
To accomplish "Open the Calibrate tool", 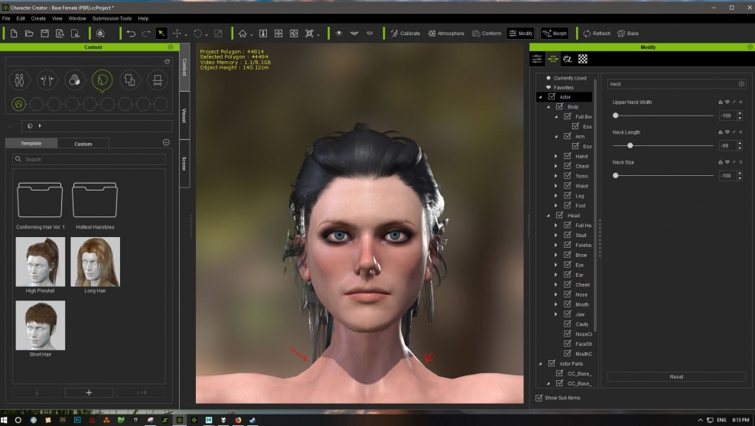I will point(405,34).
